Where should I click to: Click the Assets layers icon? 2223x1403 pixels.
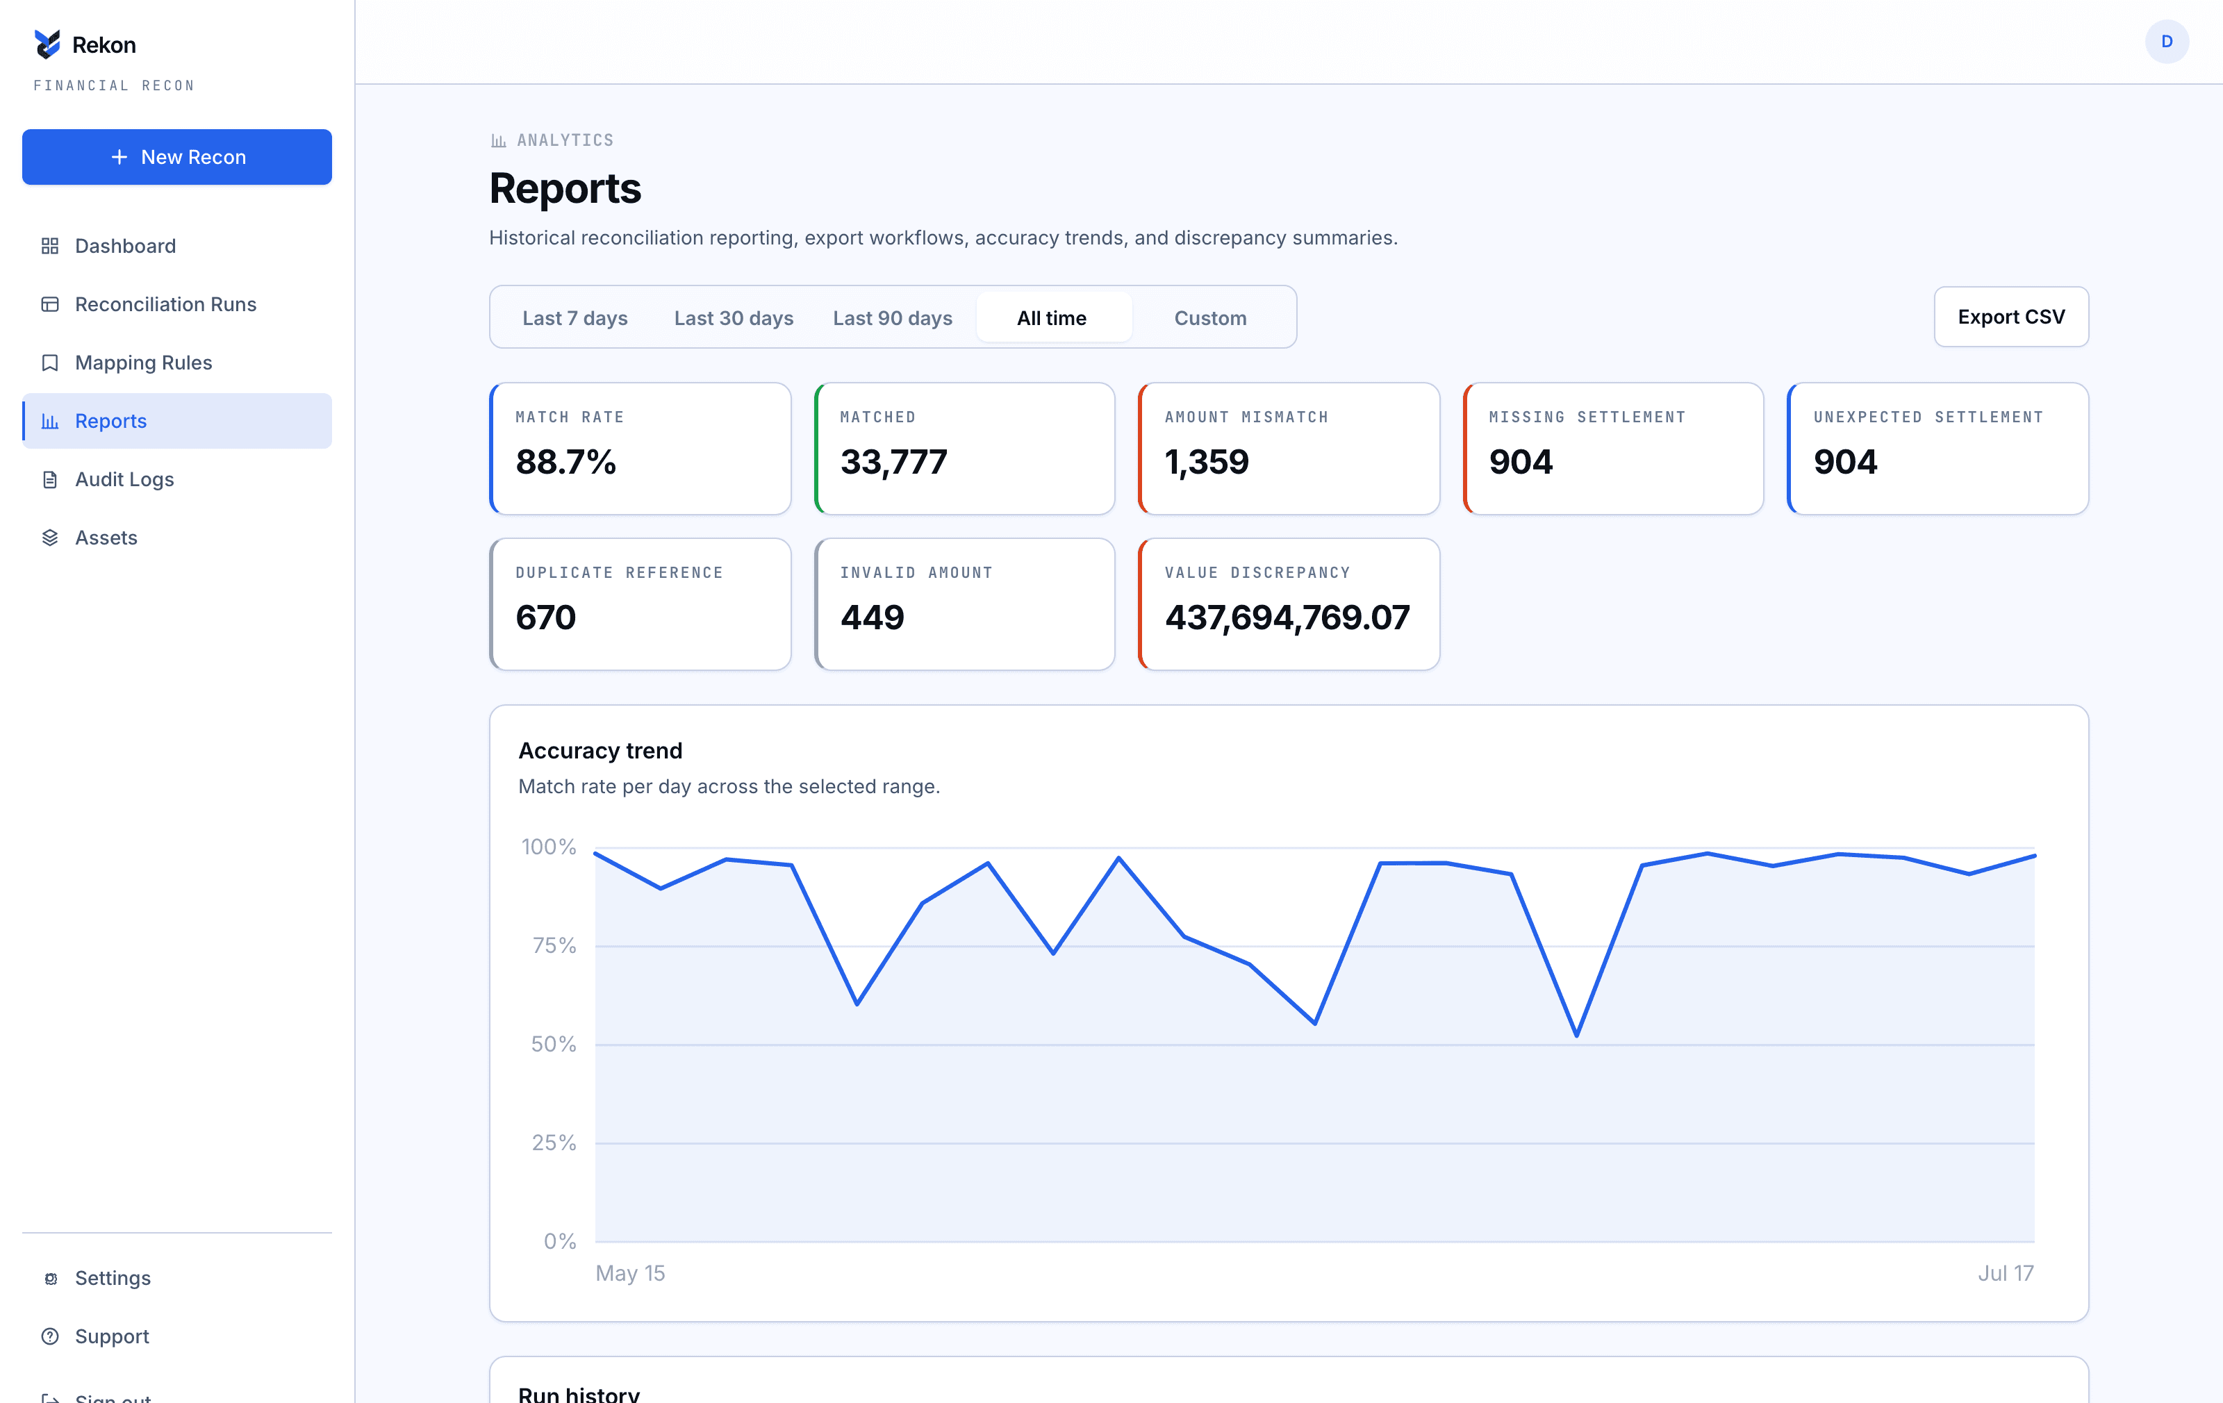coord(50,537)
